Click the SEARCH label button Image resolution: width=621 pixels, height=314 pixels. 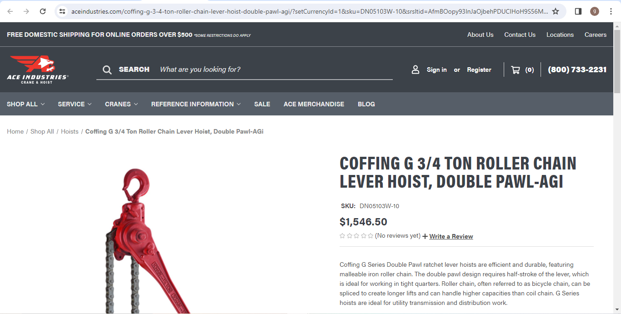pyautogui.click(x=134, y=70)
